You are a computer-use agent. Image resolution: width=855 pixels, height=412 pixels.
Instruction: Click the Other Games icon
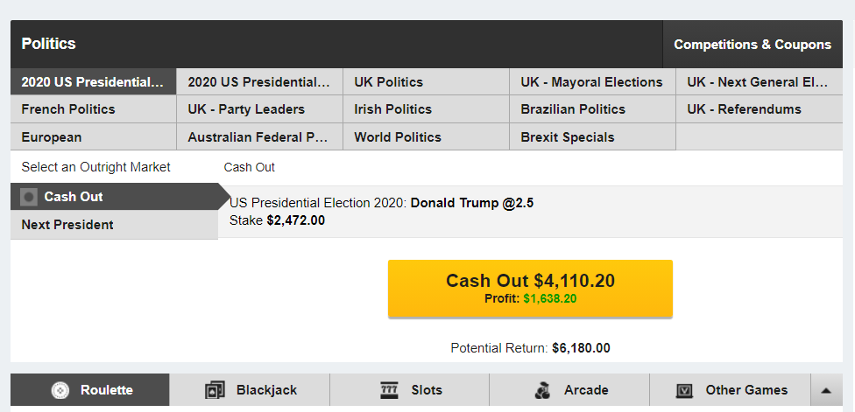685,390
